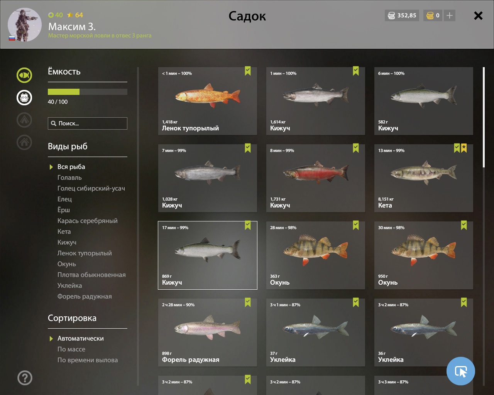This screenshot has height=395, width=494.
Task: Open the fish keepnet tab icon
Action: tap(24, 75)
